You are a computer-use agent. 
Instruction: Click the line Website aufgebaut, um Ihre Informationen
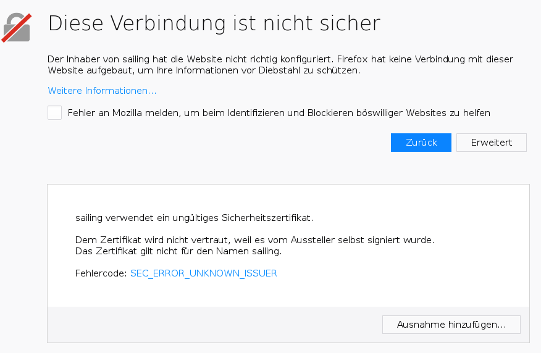pos(204,70)
